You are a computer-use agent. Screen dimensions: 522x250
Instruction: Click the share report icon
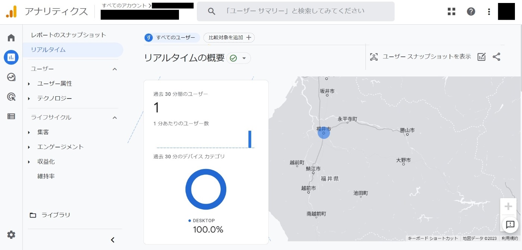pyautogui.click(x=496, y=57)
